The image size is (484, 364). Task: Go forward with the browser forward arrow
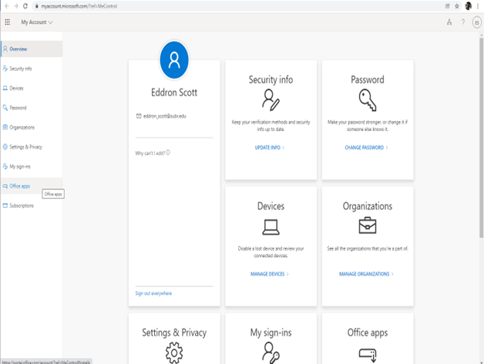tap(16, 6)
